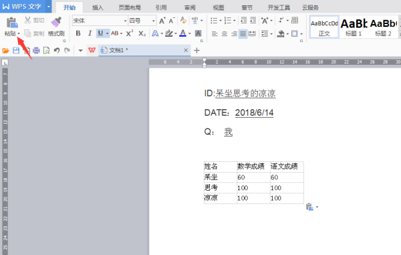Apply the text highlight color
Screen dimensions: 401x255
pos(169,33)
